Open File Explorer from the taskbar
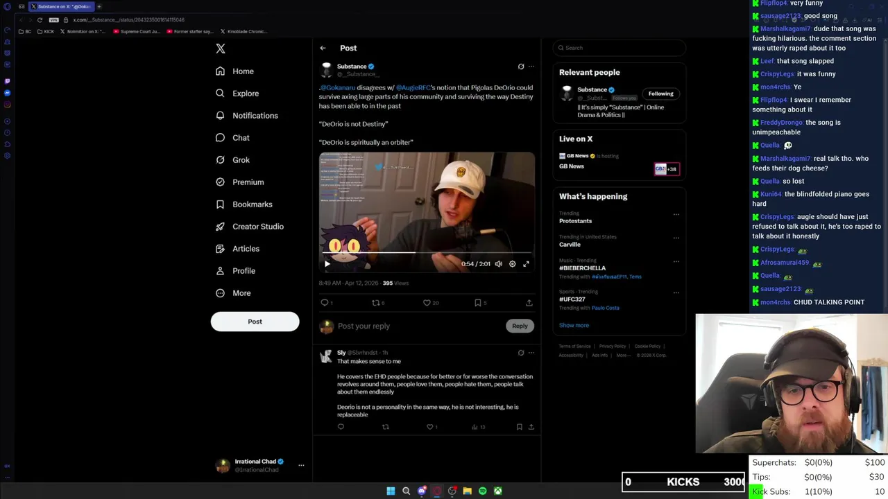Viewport: 888px width, 499px height. (467, 491)
